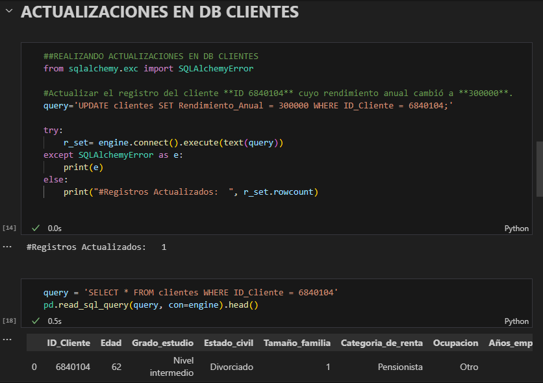Click the Estado_civil column header
Viewport: 543px width, 383px height.
point(229,343)
